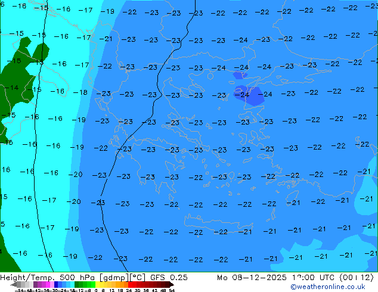Click the '-18' temperature value on the map
The width and height of the screenshot is (378, 292).
80,92
